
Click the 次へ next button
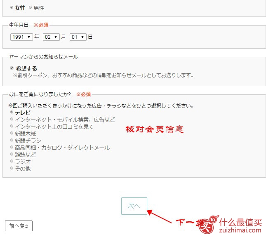tap(134, 206)
